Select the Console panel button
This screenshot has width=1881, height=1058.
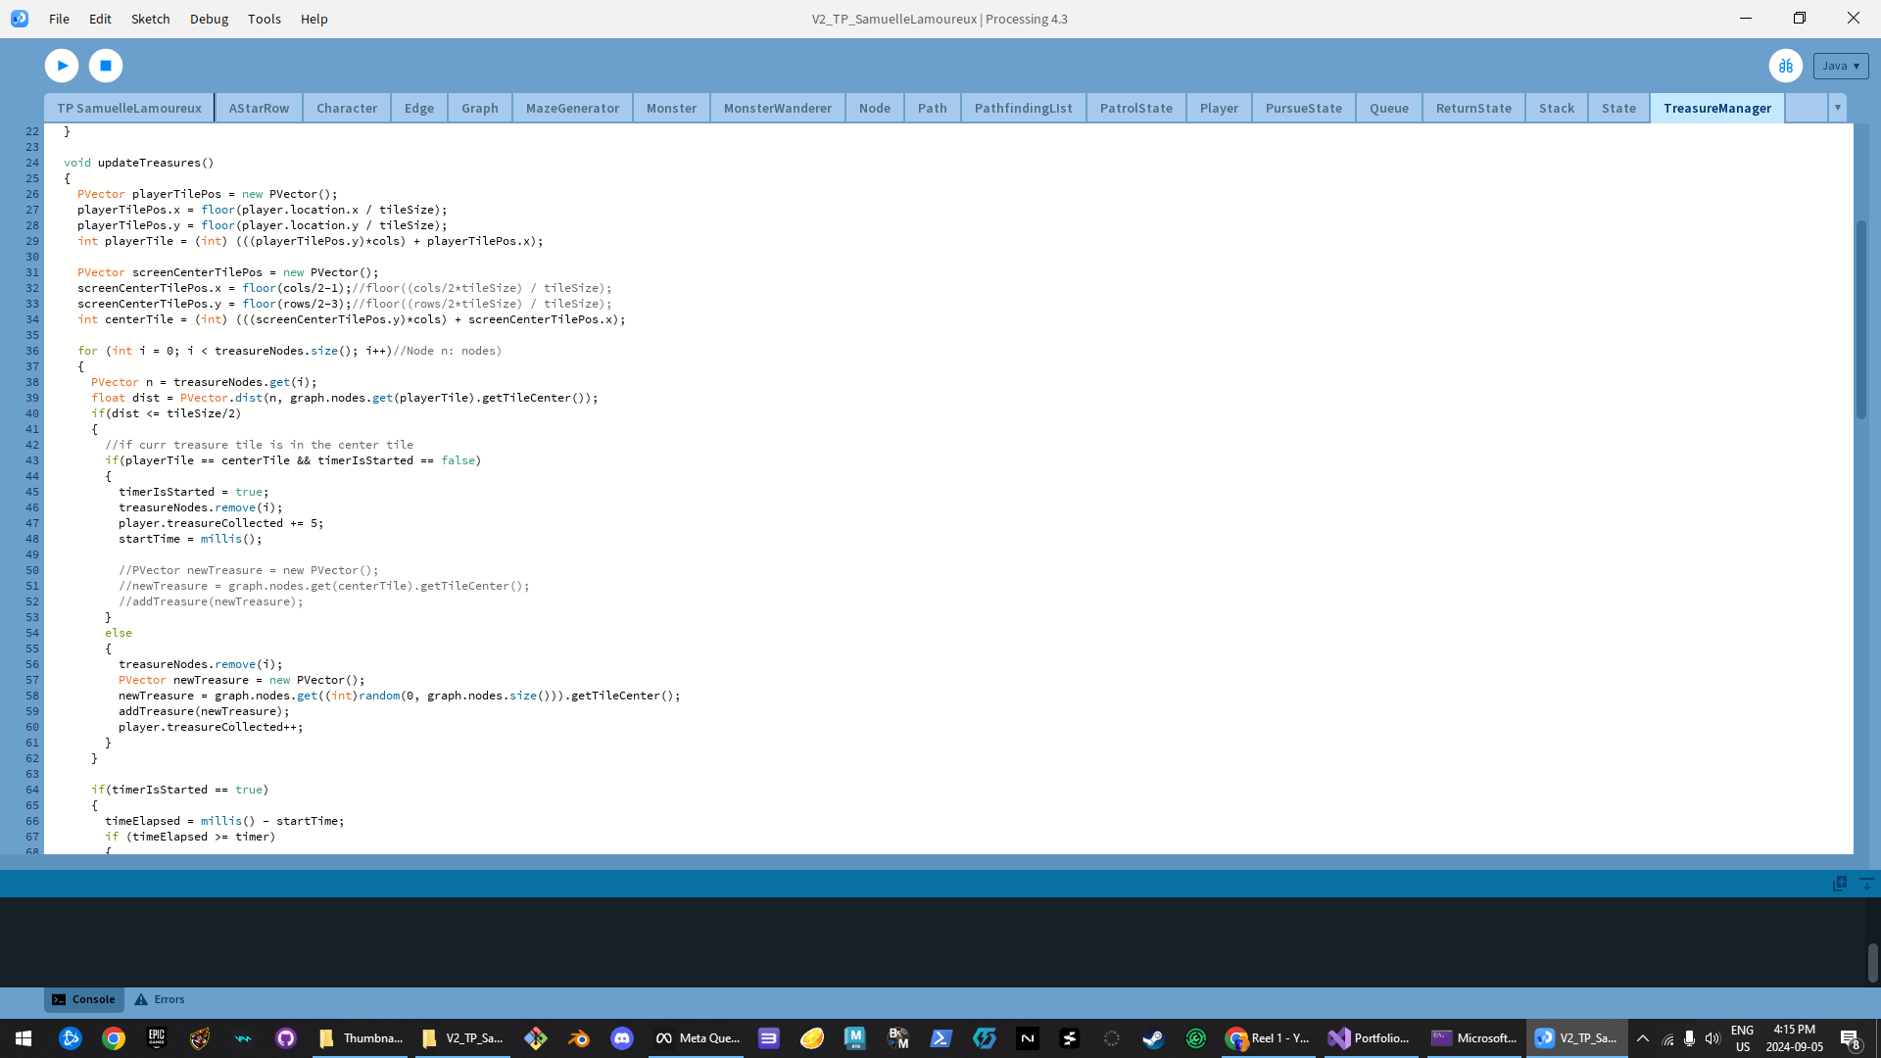tap(84, 999)
